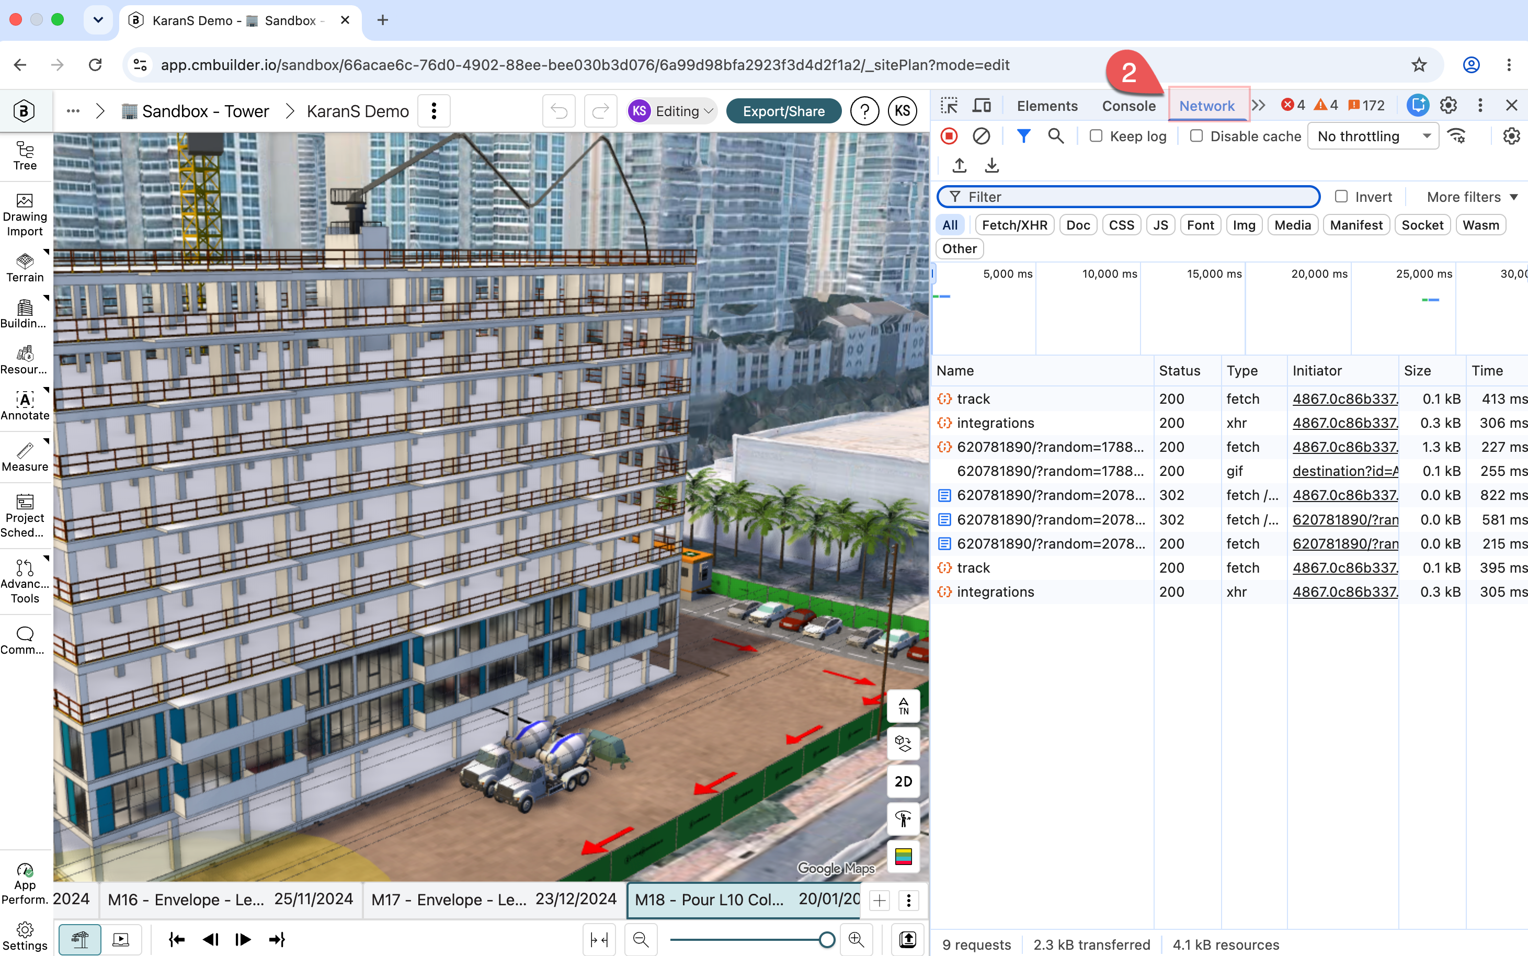Image resolution: width=1528 pixels, height=956 pixels.
Task: Select the Fetch/XHR filter tab
Action: pos(1014,225)
